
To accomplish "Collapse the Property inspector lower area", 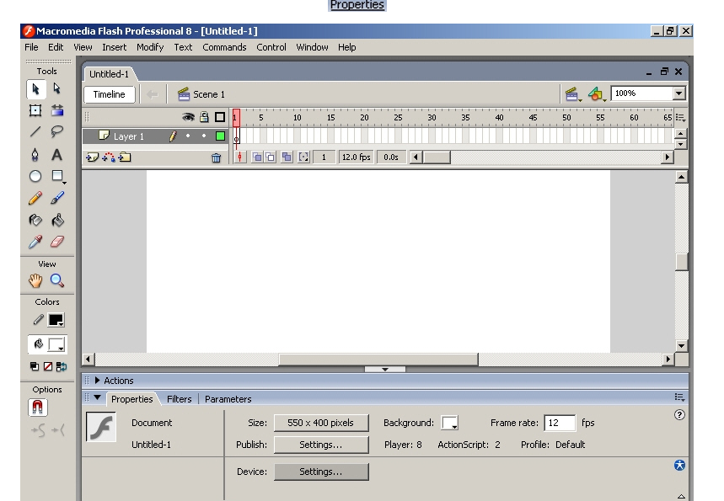I will [x=682, y=497].
